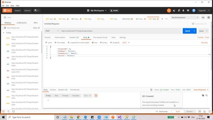The height and width of the screenshot is (120, 213).
Task: Click the Send button
Action: click(x=187, y=31)
